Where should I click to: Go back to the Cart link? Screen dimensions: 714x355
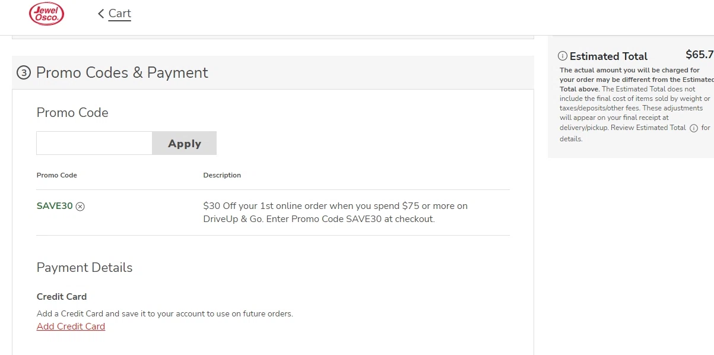(119, 14)
